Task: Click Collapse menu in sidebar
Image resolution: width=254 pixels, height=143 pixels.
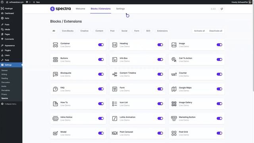Action: 9,104
